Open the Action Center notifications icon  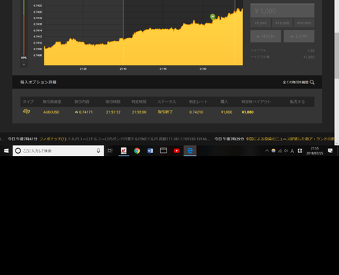tap(331, 151)
